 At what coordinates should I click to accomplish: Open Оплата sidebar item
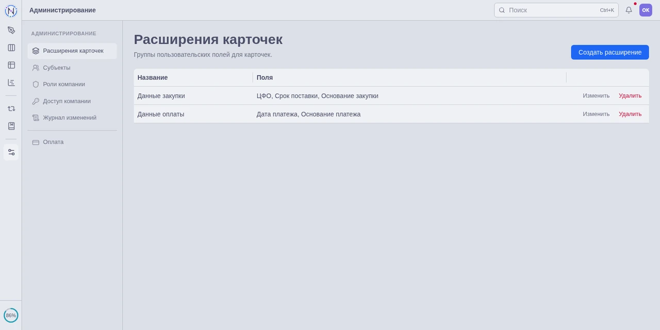(72, 142)
